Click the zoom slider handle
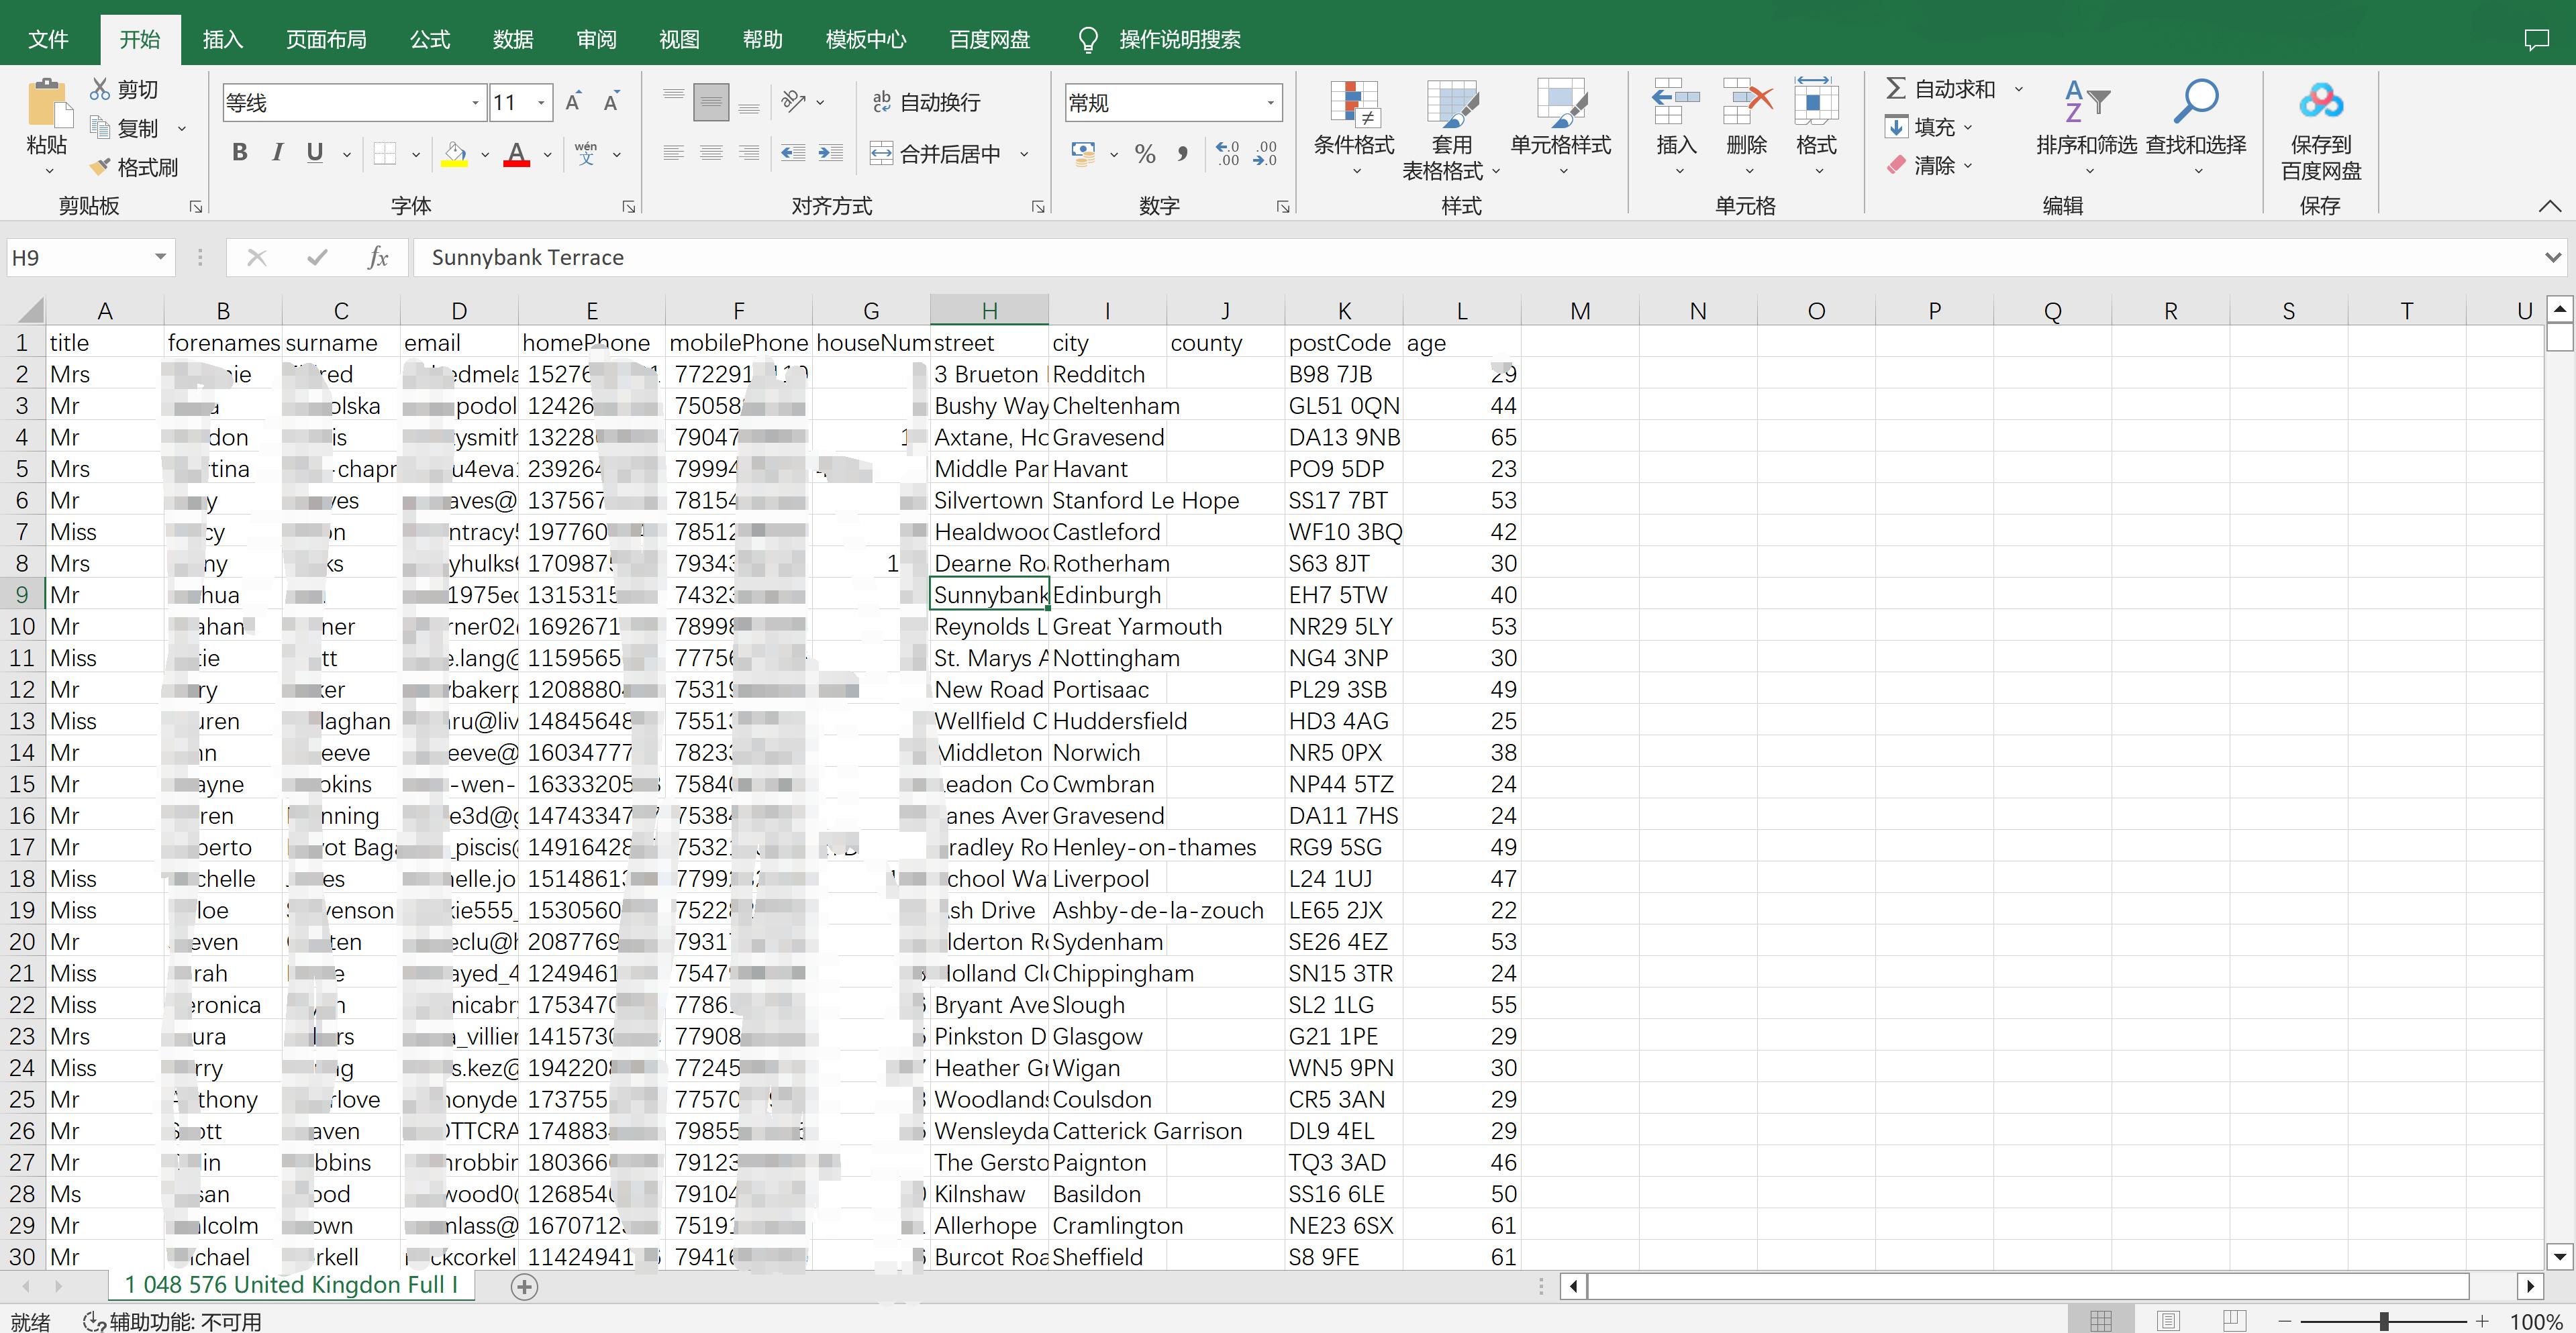2576x1333 pixels. pos(2384,1321)
